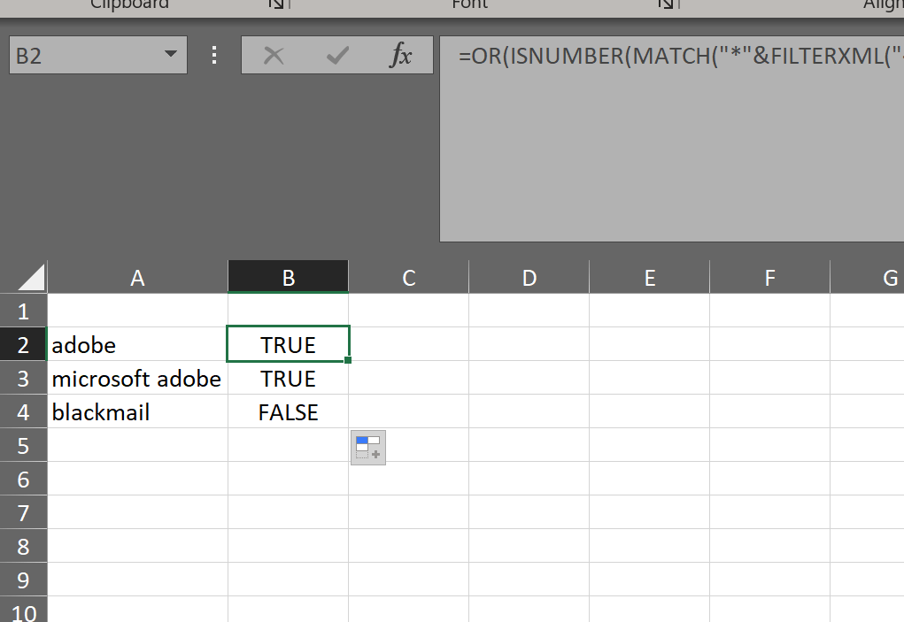This screenshot has width=904, height=622.
Task: Select row 8 header
Action: (23, 546)
